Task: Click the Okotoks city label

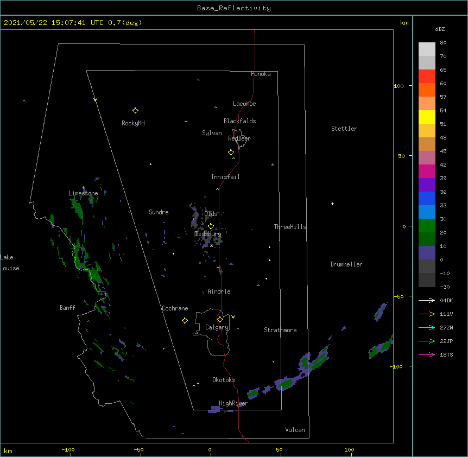Action: click(224, 380)
